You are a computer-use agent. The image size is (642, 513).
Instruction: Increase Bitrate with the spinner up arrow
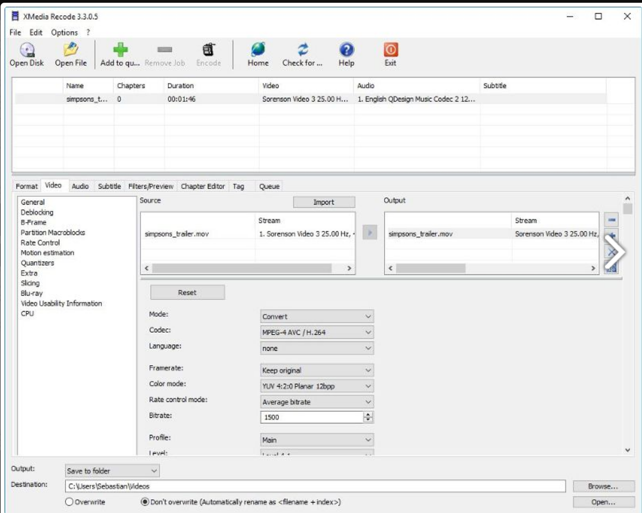click(368, 415)
